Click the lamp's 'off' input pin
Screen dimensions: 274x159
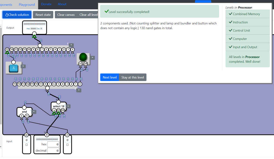pyautogui.click(x=86, y=64)
